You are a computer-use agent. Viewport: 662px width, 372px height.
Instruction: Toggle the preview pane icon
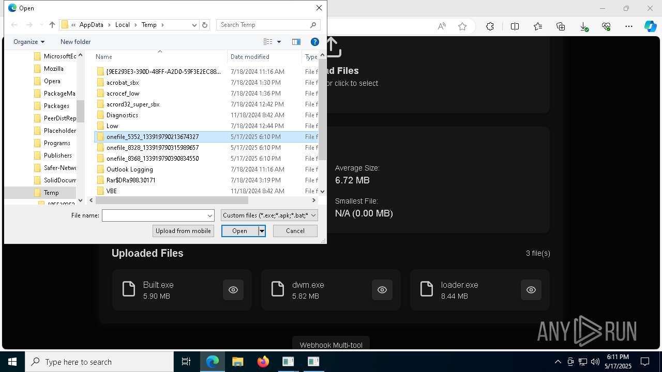tap(296, 42)
